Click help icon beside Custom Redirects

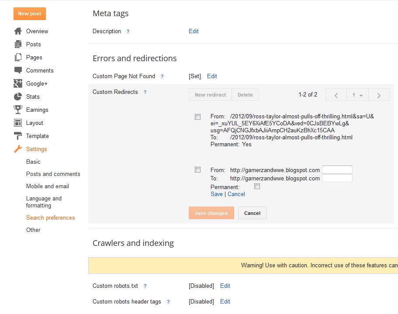click(145, 92)
